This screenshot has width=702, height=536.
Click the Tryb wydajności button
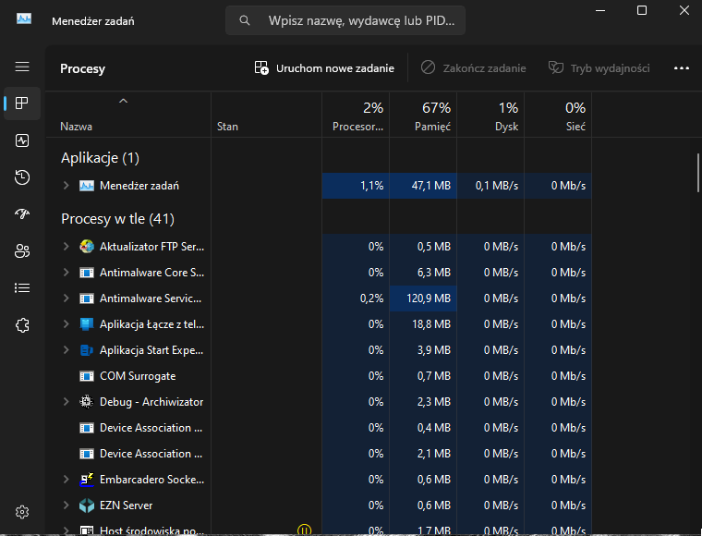pyautogui.click(x=599, y=68)
